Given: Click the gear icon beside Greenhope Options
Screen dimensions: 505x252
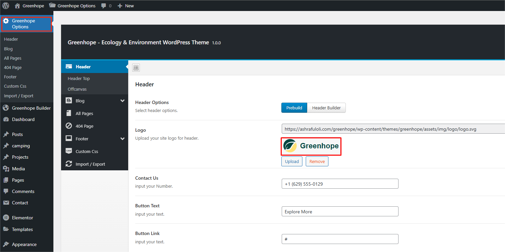Looking at the screenshot, I should (x=6, y=21).
